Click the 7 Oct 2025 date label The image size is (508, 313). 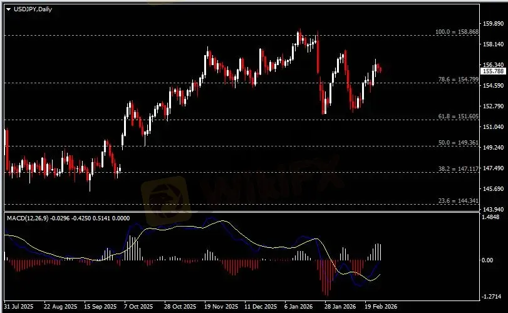[138, 307]
